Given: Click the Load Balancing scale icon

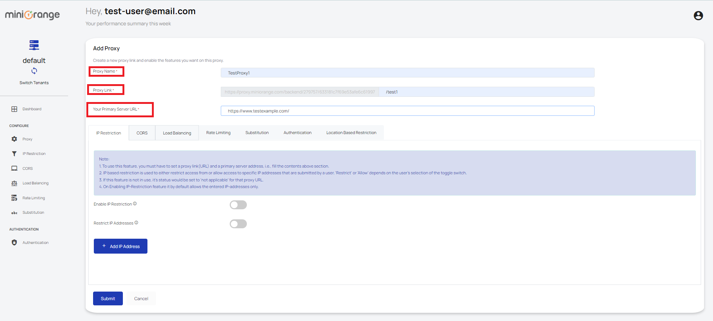Looking at the screenshot, I should point(14,183).
